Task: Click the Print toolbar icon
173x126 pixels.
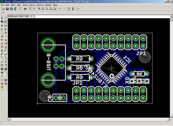Action: tap(11, 9)
